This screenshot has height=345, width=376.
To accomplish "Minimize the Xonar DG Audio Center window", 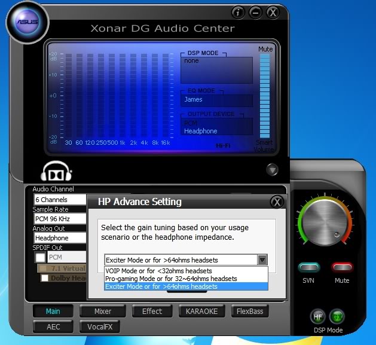I will (255, 13).
